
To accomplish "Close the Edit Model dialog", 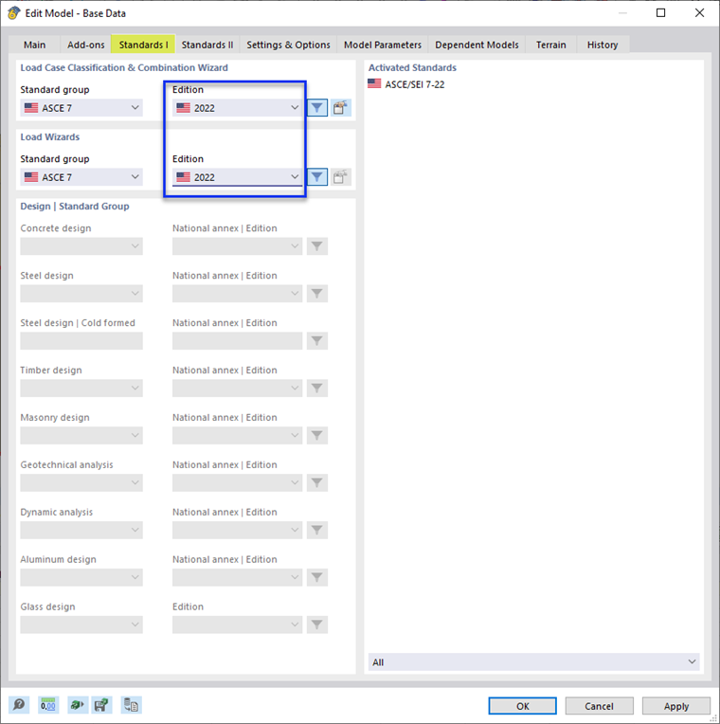I will (x=700, y=13).
